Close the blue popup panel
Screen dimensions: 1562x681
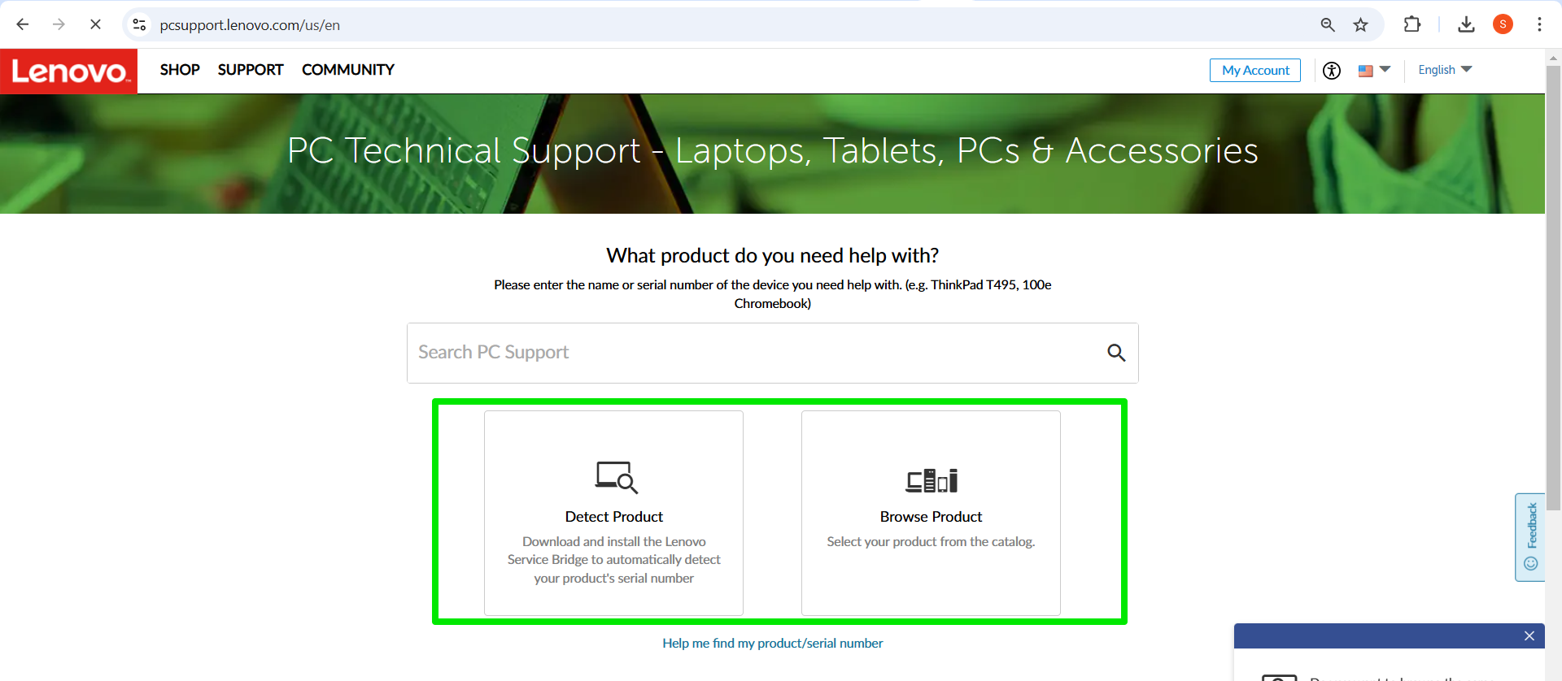click(1529, 635)
